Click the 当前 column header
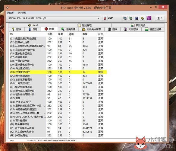The height and width of the screenshot is (151, 176). pyautogui.click(x=52, y=34)
